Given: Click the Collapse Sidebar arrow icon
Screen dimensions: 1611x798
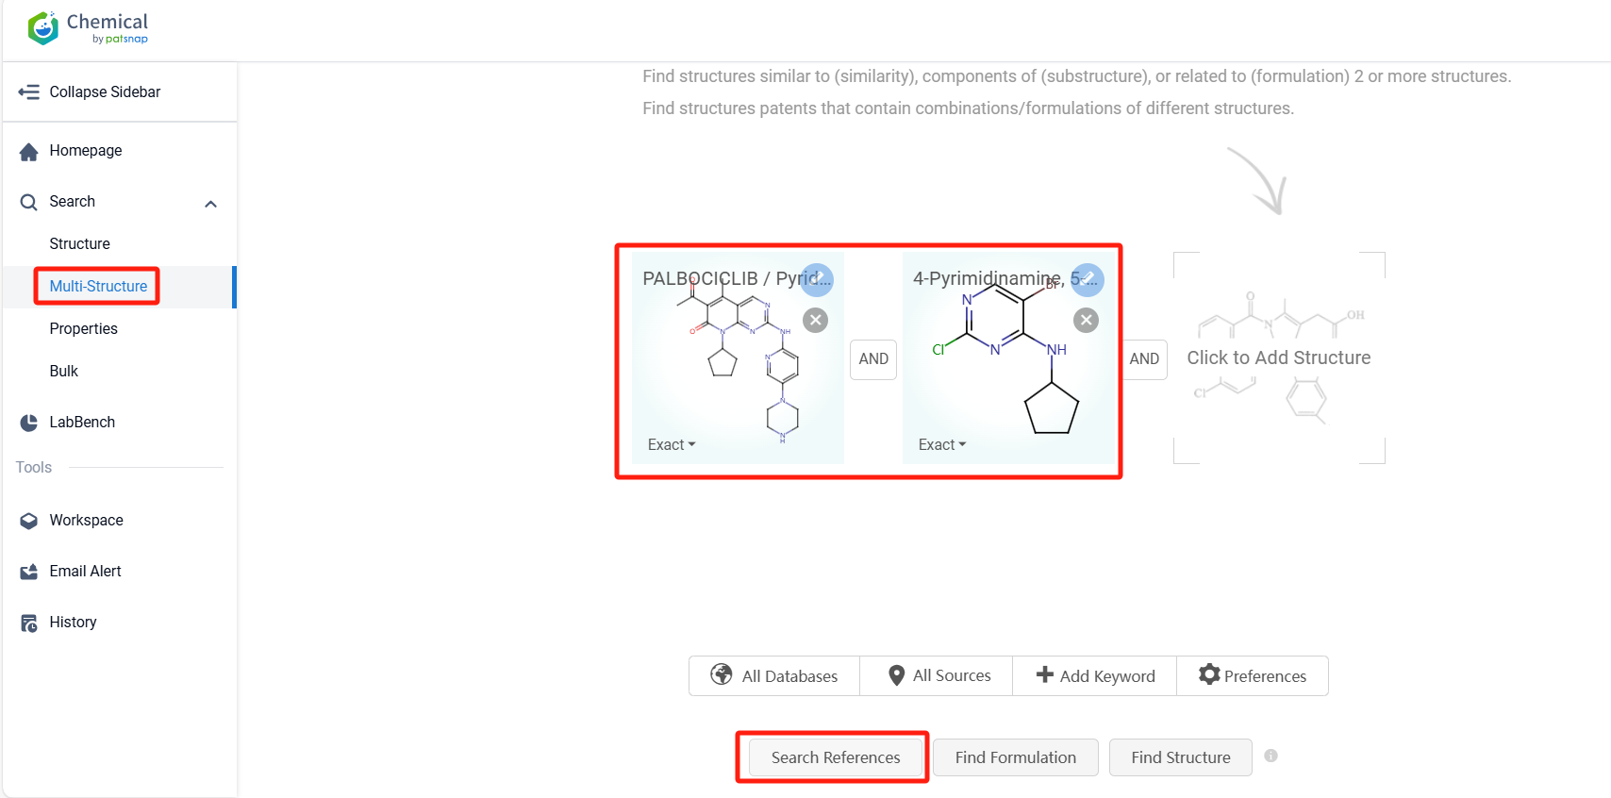Looking at the screenshot, I should [29, 92].
